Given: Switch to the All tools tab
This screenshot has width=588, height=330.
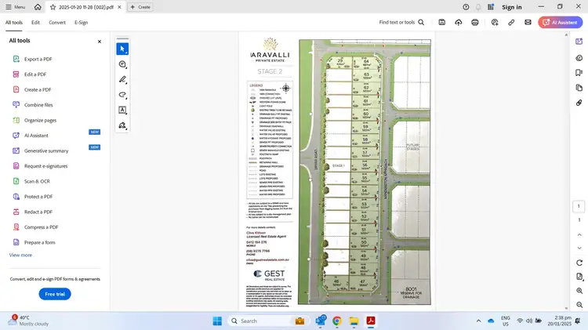Looking at the screenshot, I should pos(14,23).
